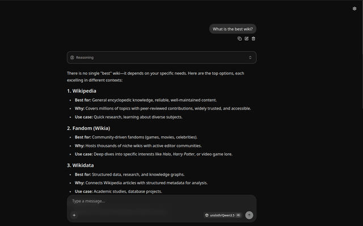Open the unsloth/Qwen3.5 model selector
363x226 pixels.
point(223,215)
